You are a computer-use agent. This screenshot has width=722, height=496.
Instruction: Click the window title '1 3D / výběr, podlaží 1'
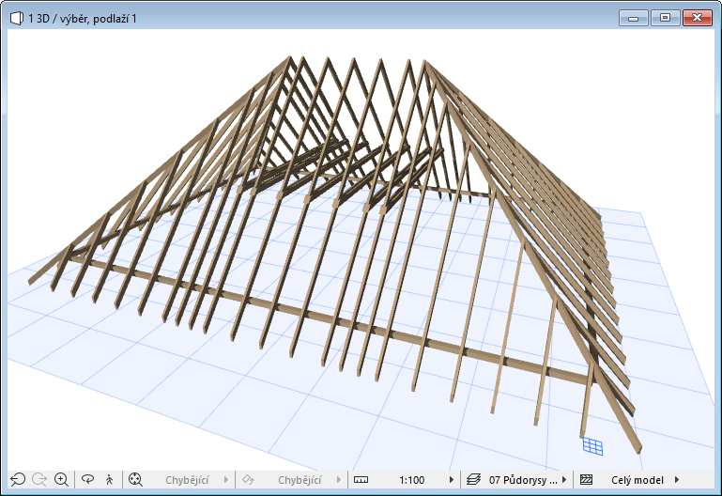click(83, 19)
